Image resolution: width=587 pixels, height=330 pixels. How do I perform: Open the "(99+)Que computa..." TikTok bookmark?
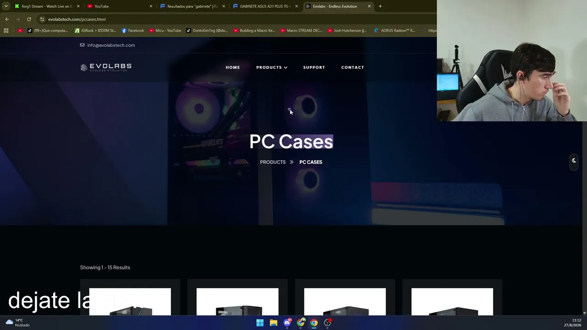[48, 31]
